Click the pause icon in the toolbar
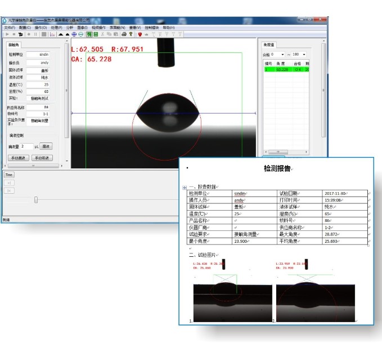 tap(35, 34)
